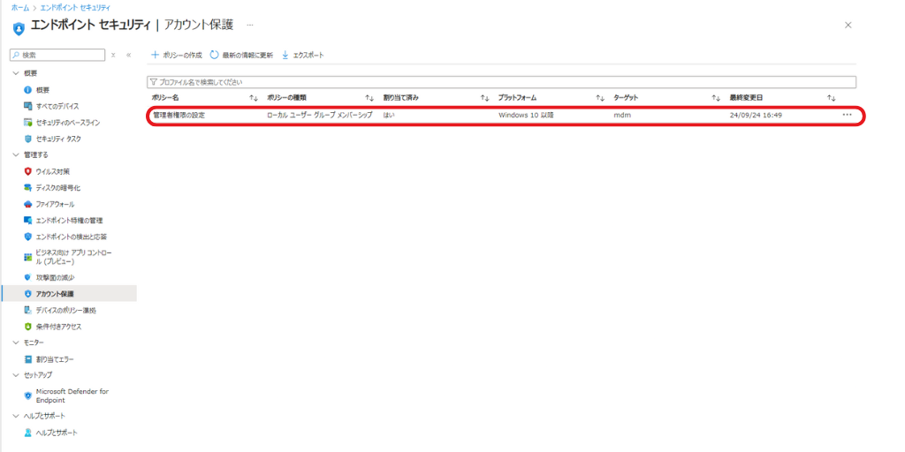Open セキュリティのベースライン page
This screenshot has height=452, width=905.
click(69, 123)
